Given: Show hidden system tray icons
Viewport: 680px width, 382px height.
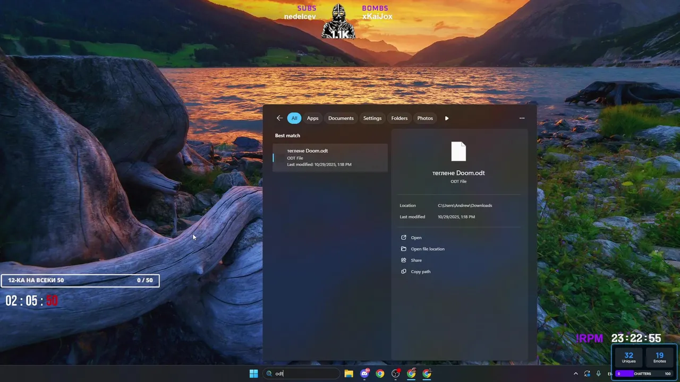Looking at the screenshot, I should [x=575, y=374].
